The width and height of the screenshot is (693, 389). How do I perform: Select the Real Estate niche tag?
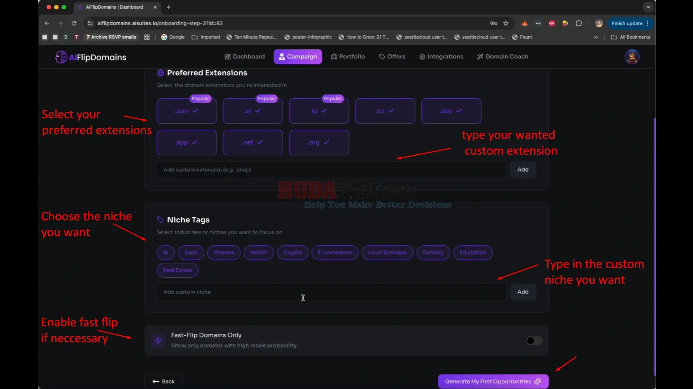coord(177,270)
